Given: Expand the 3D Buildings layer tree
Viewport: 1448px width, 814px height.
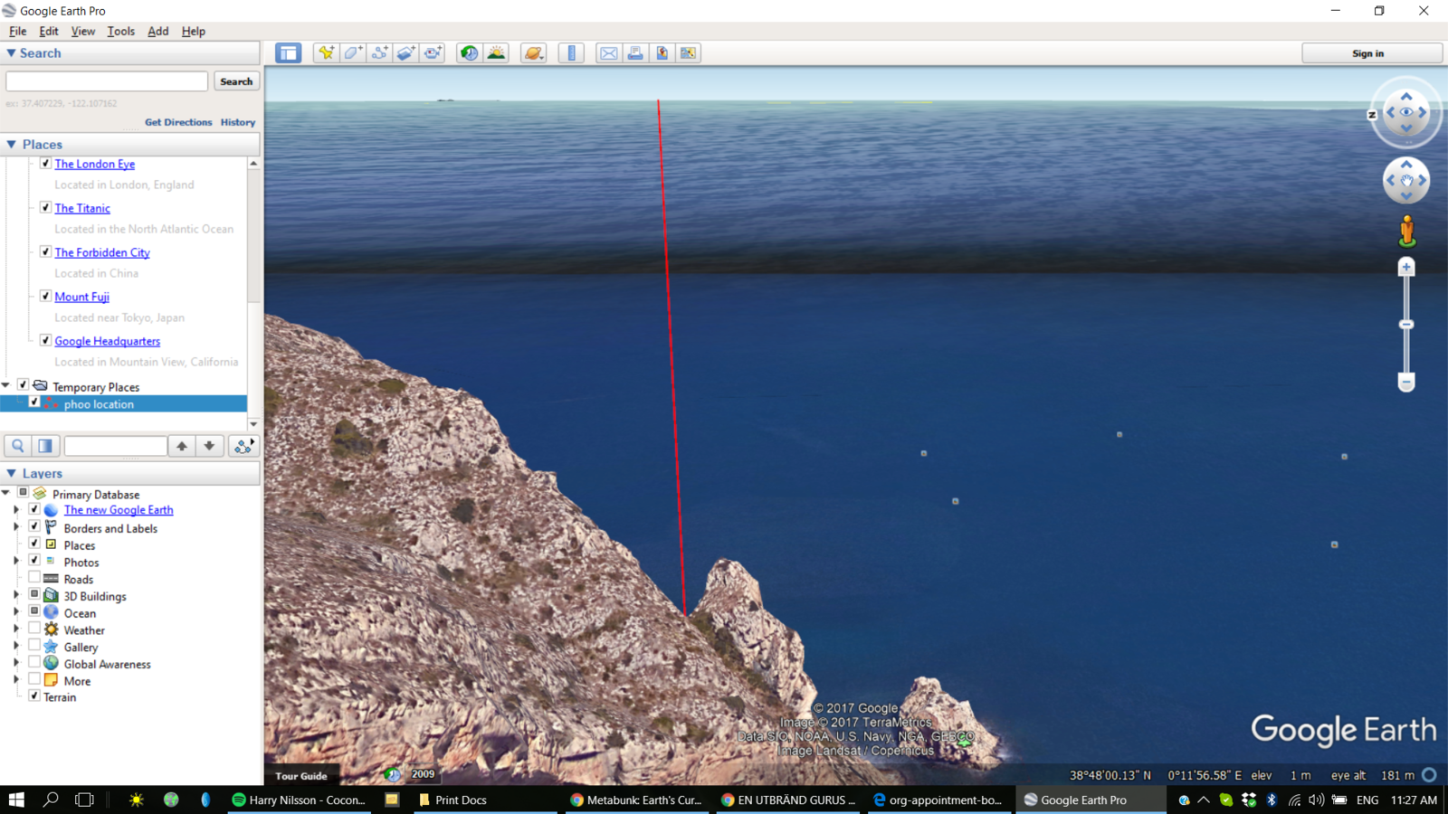Looking at the screenshot, I should [x=15, y=596].
